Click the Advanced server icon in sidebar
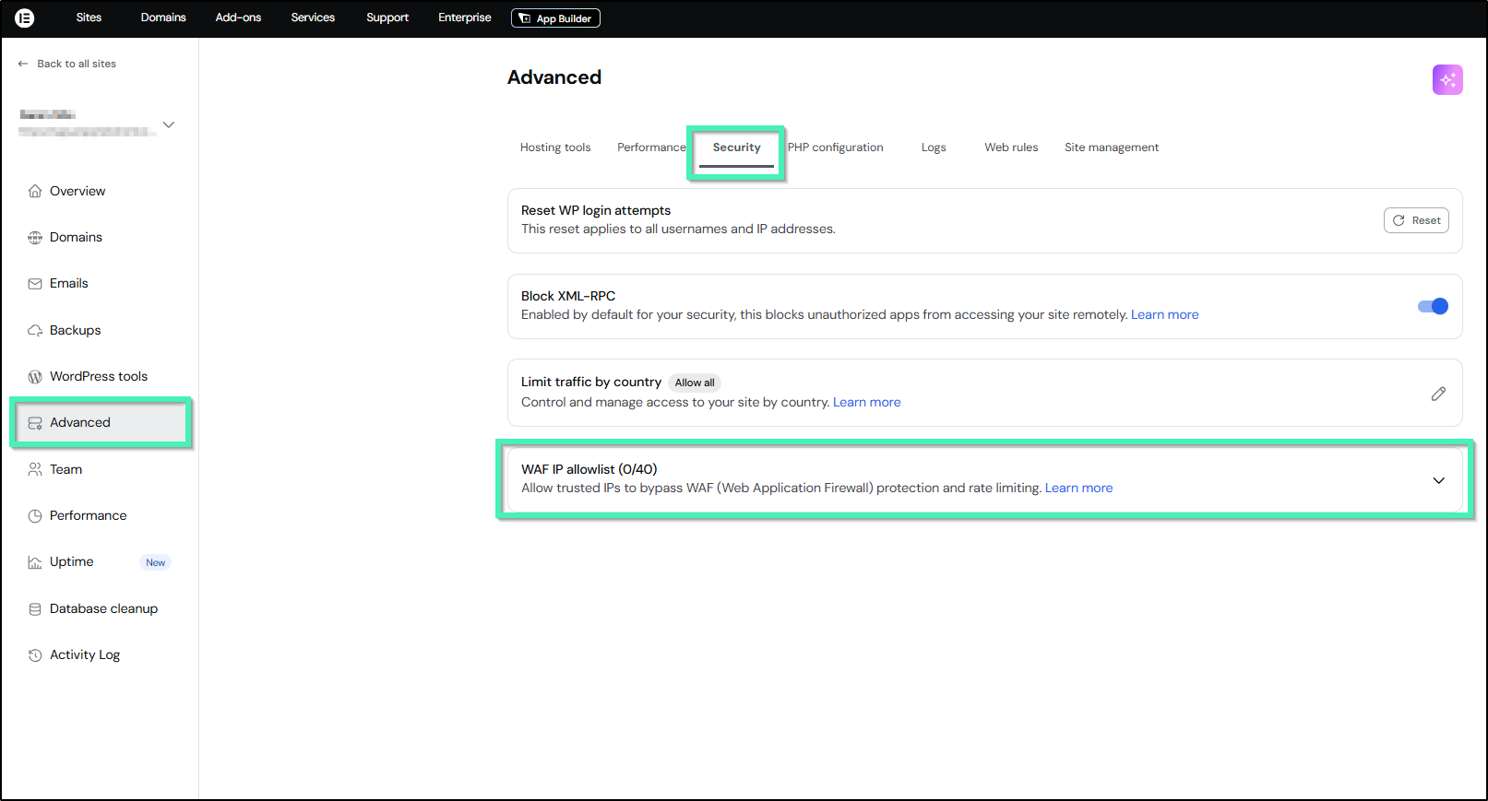Viewport: 1488px width, 801px height. coord(35,423)
